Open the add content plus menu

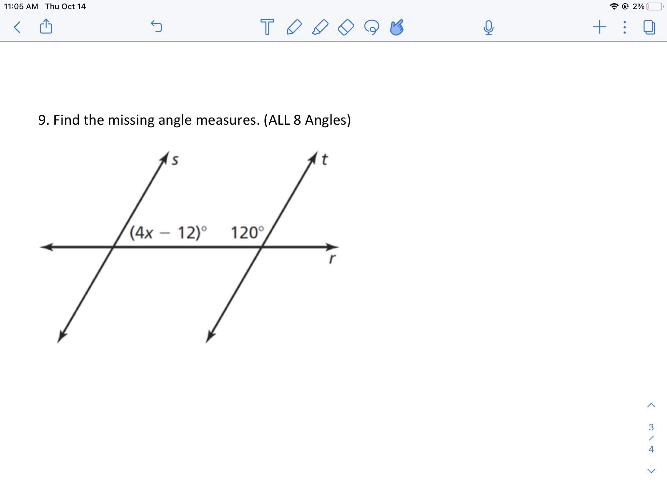click(599, 27)
